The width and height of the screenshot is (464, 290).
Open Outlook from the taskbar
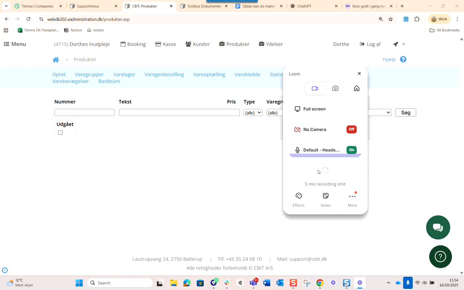tap(280, 283)
